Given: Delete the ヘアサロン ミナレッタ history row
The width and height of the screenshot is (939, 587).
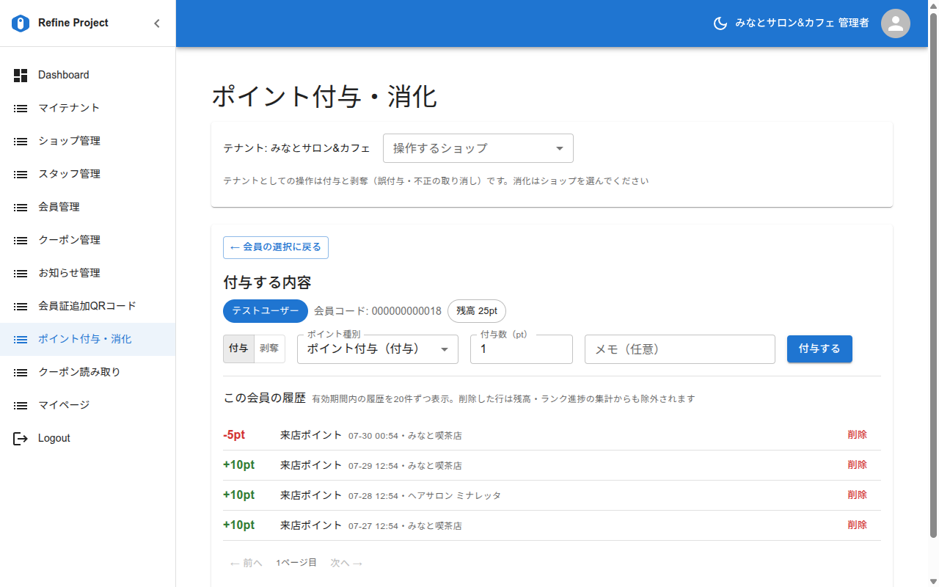Looking at the screenshot, I should [x=857, y=495].
